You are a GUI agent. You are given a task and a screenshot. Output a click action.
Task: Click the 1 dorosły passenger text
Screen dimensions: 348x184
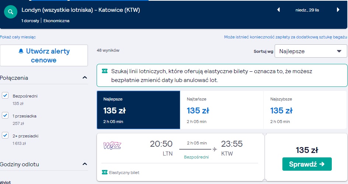click(x=30, y=21)
